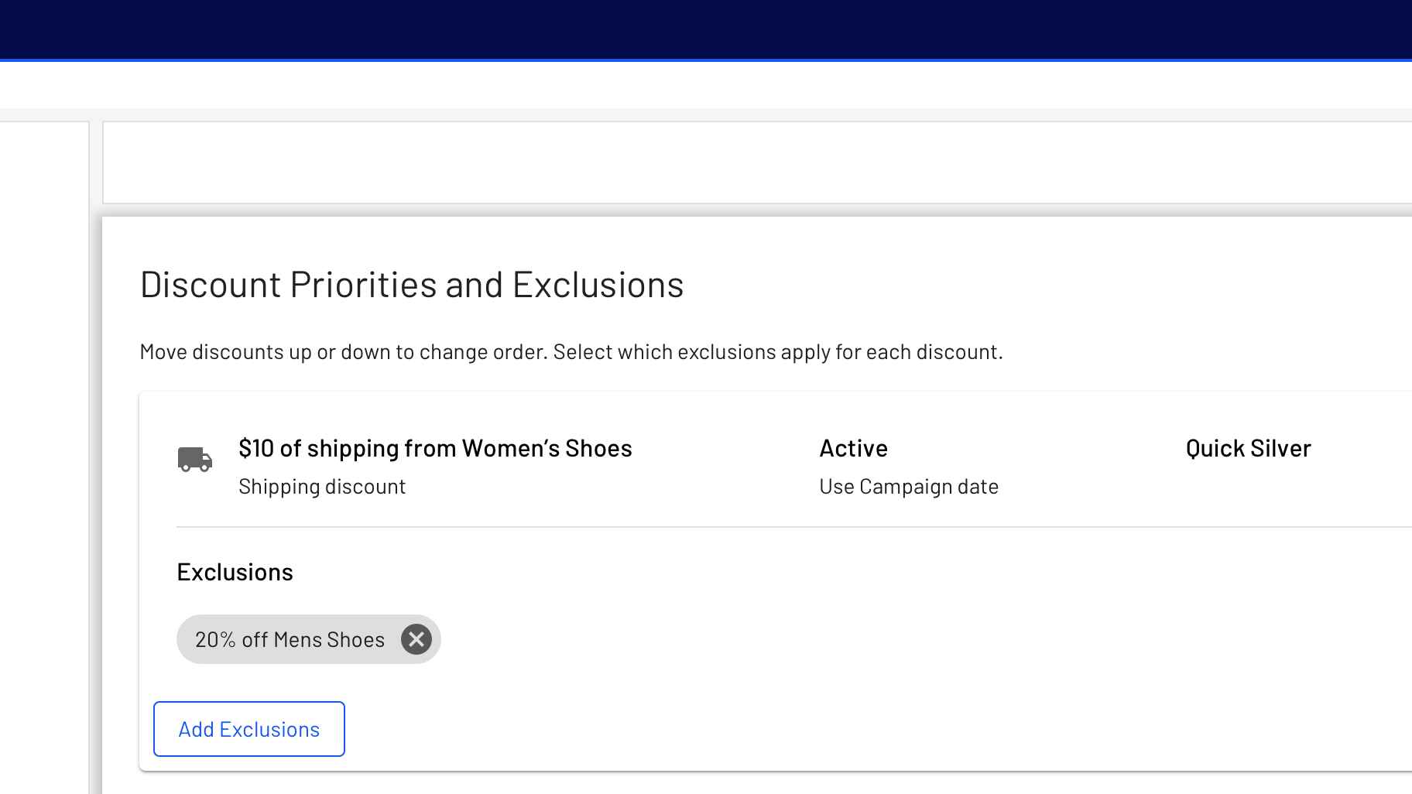Click the narrow left sidebar panel
Viewport: 1412px width, 794px height.
[x=44, y=457]
